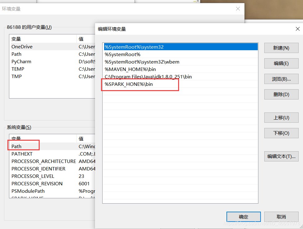Click the 新建(N) button

pos(281,48)
